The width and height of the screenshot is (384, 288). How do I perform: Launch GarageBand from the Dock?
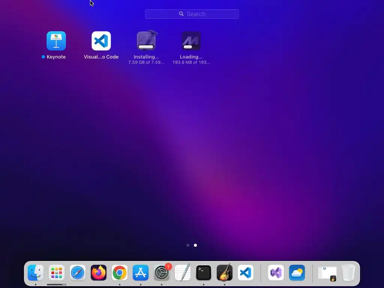[225, 273]
